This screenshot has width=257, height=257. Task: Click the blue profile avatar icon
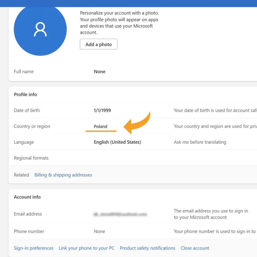40,30
